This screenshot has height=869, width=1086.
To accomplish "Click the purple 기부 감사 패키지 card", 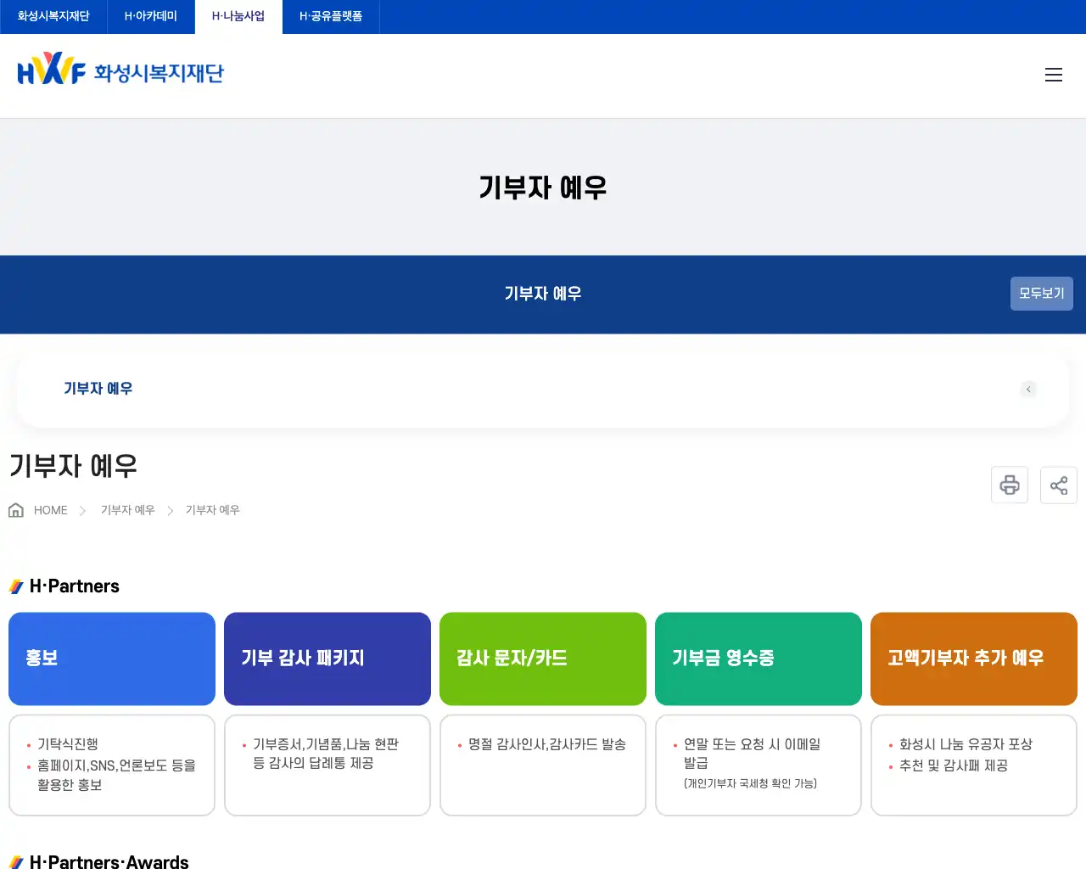I will click(327, 659).
